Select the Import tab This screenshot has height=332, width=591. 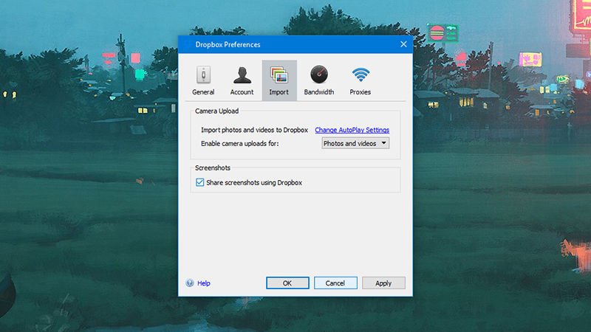point(279,80)
